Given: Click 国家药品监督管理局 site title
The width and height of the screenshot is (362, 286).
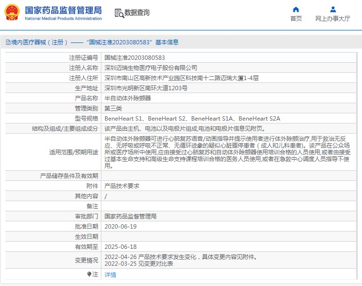Looking at the screenshot, I should [x=63, y=11].
